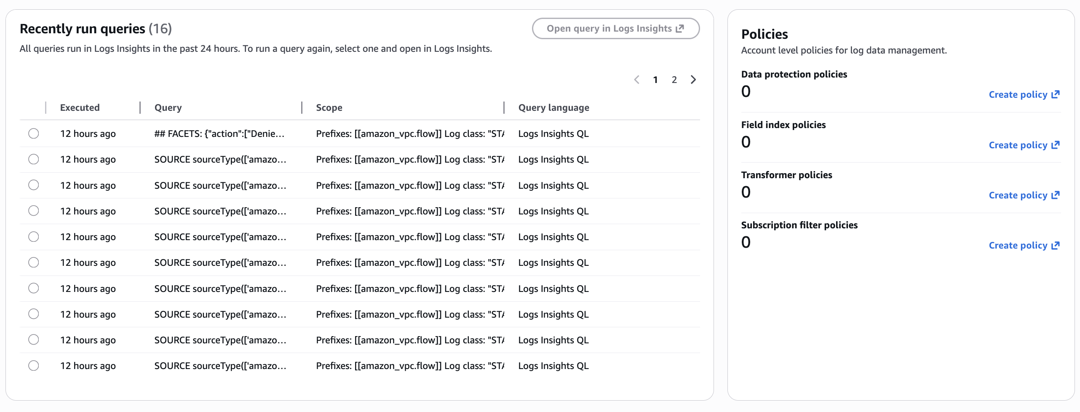The height and width of the screenshot is (412, 1080).
Task: Select the second query row radio button
Action: click(34, 159)
